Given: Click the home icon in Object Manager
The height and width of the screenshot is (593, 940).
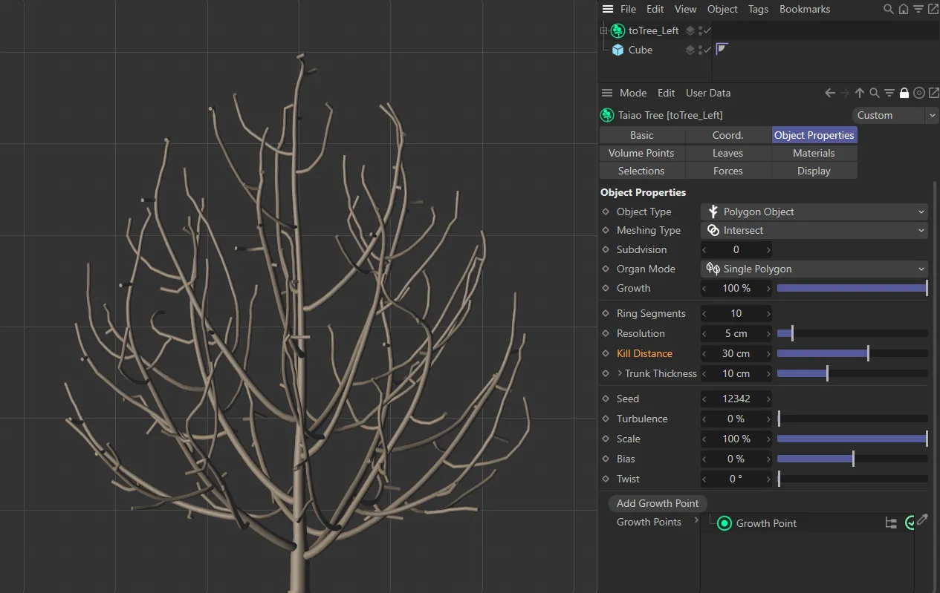Looking at the screenshot, I should pos(903,9).
